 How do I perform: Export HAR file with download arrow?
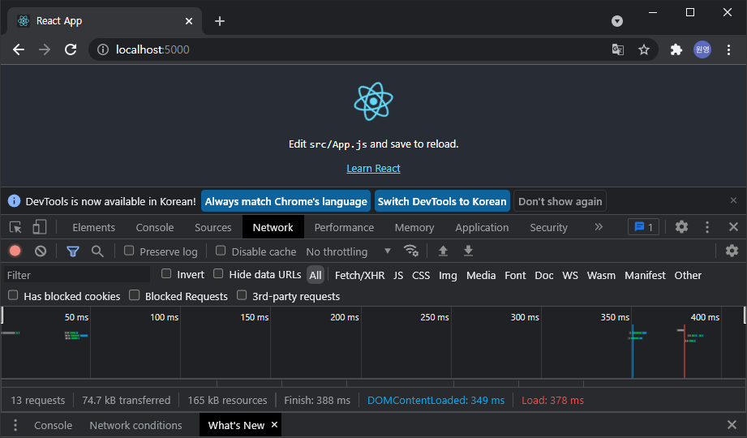tap(468, 251)
